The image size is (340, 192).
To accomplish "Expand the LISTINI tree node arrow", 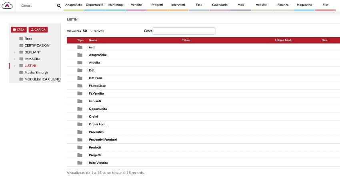I will [15, 66].
